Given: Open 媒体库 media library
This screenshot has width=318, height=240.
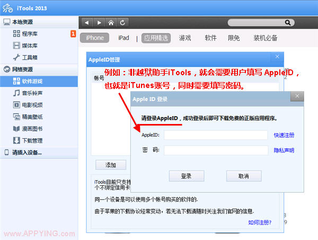Looking at the screenshot, I should pyautogui.click(x=29, y=46).
